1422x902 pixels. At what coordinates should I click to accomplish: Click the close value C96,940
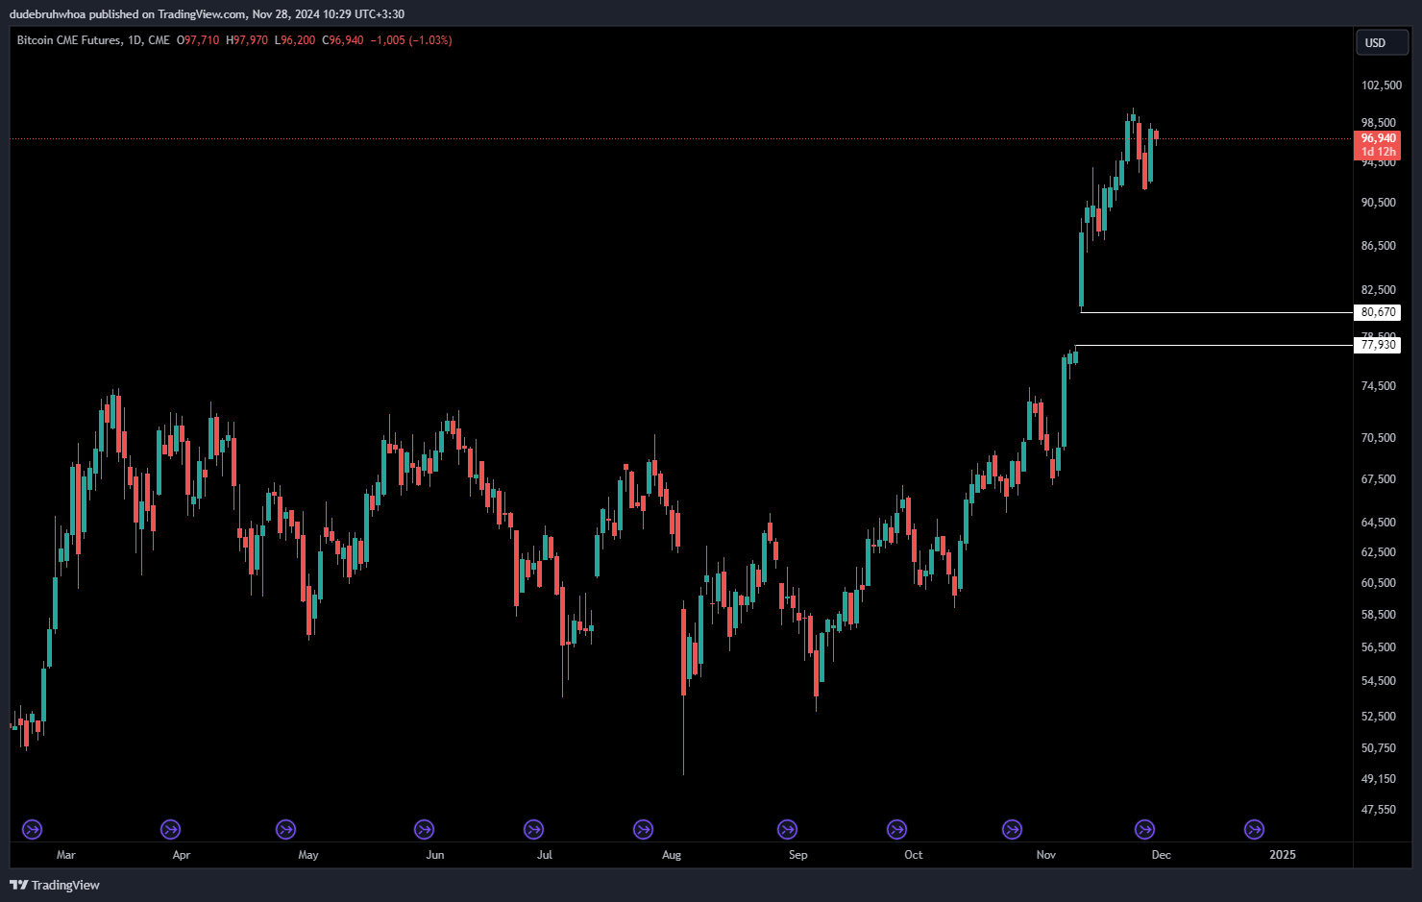point(343,40)
